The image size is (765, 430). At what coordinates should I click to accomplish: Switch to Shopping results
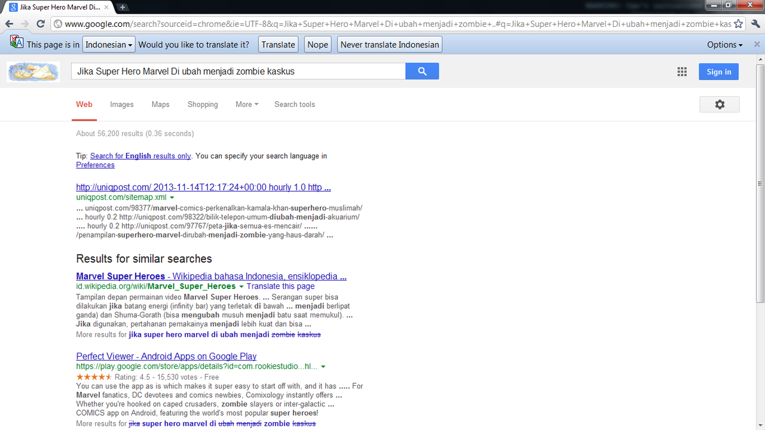click(x=203, y=105)
